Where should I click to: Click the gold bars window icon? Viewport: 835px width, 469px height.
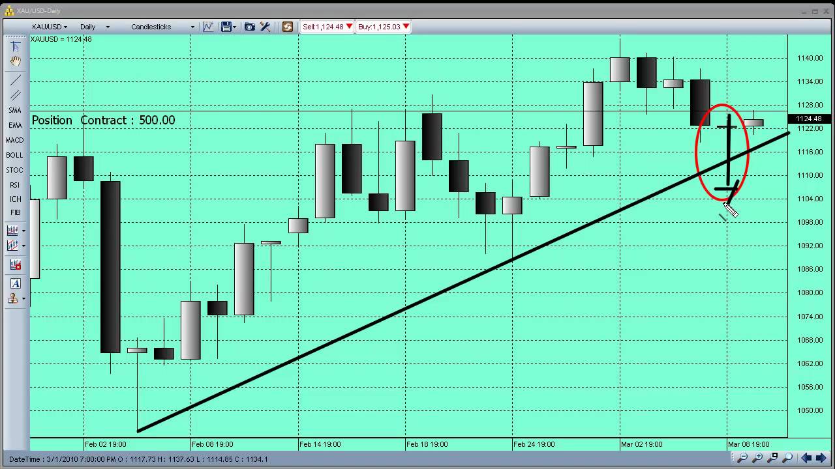9,10
